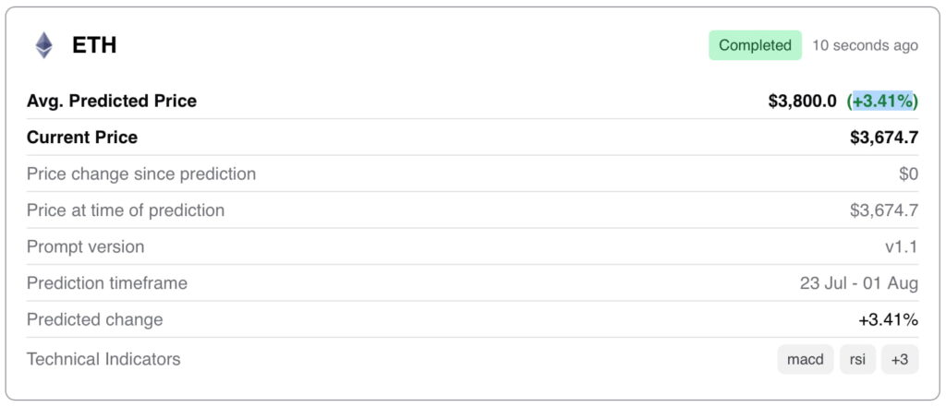Viewport: 946px width, 407px height.
Task: Select the rsi indicator tag
Action: 857,359
